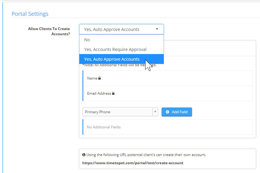Click the 'Using the following URL' note text

[x=146, y=155]
